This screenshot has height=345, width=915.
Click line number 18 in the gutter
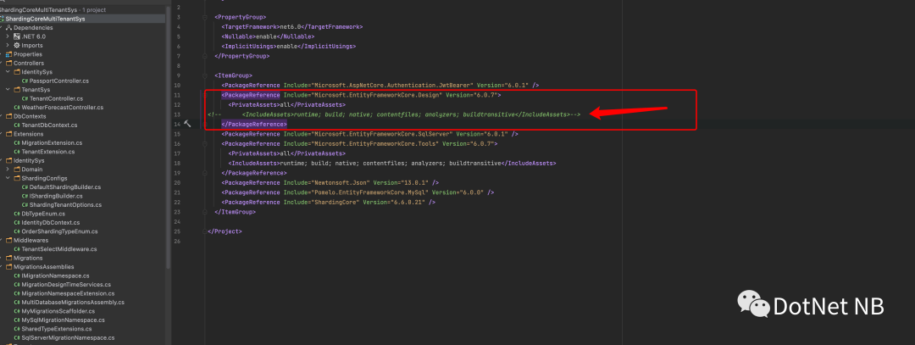click(177, 163)
